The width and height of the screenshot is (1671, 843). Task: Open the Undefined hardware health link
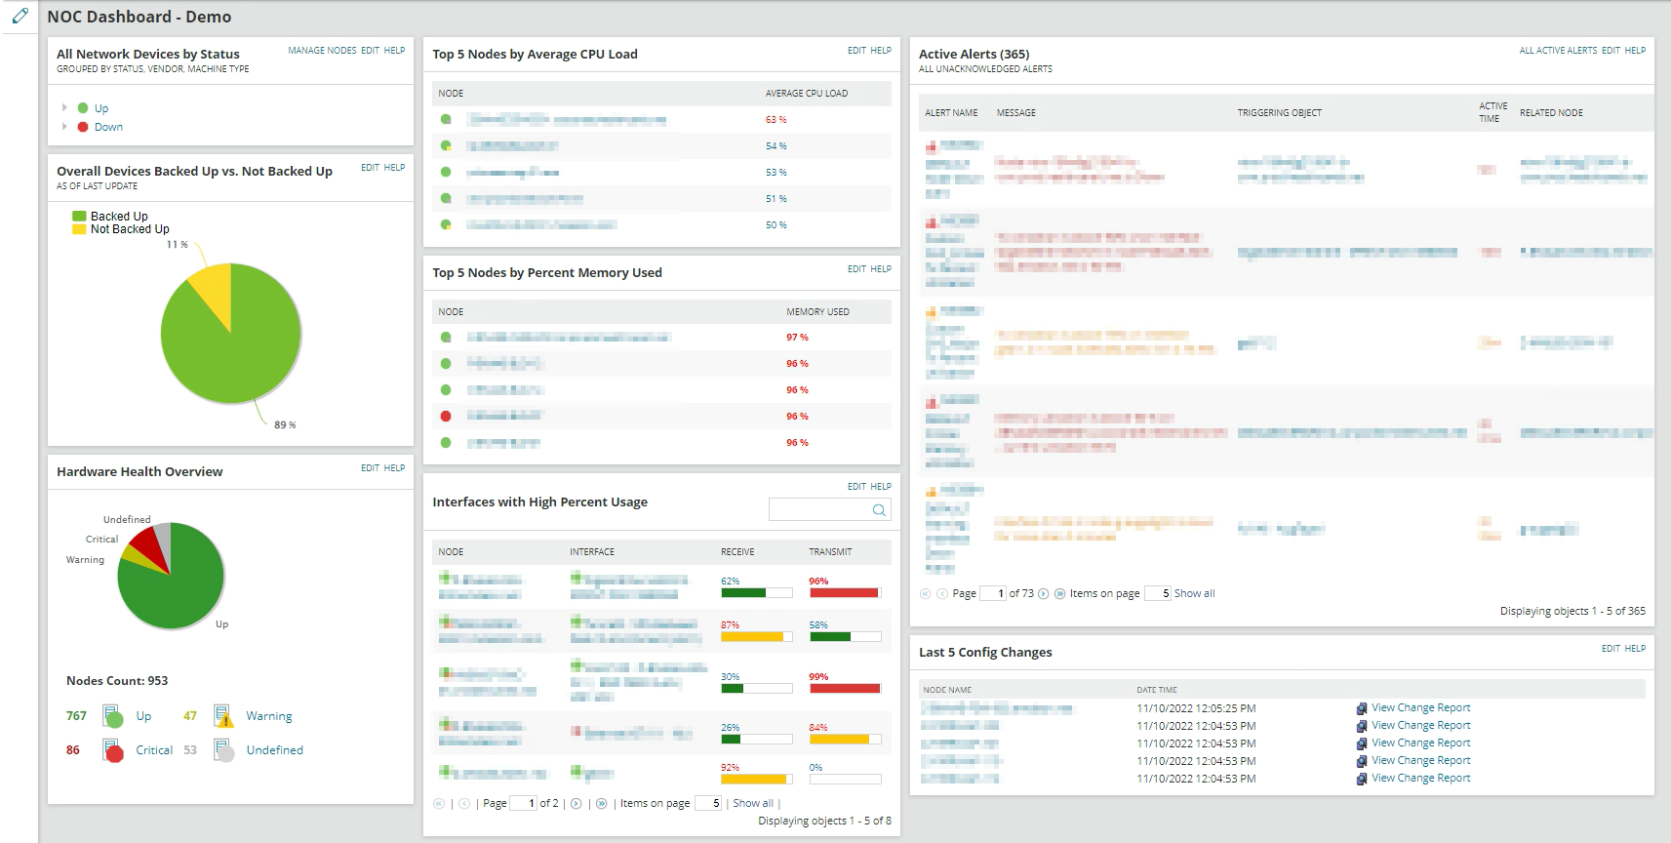pyautogui.click(x=275, y=750)
